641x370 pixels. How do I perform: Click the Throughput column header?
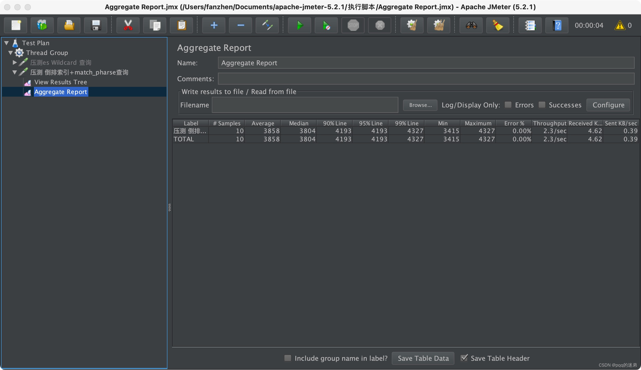pyautogui.click(x=550, y=123)
